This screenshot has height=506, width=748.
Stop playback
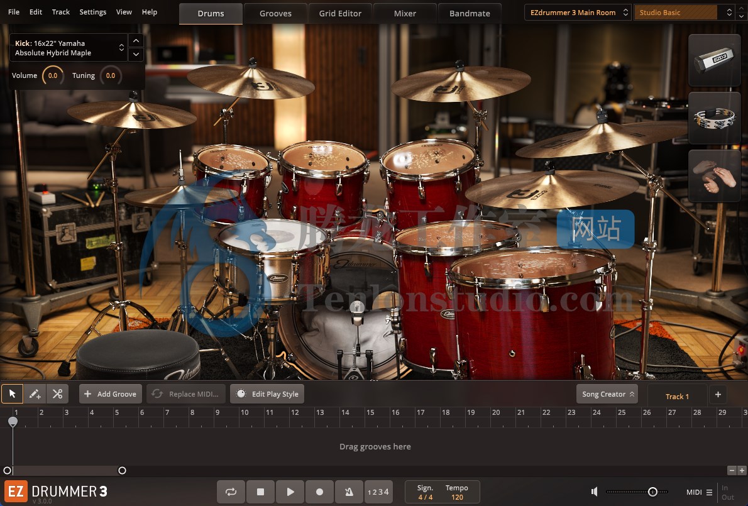[260, 492]
